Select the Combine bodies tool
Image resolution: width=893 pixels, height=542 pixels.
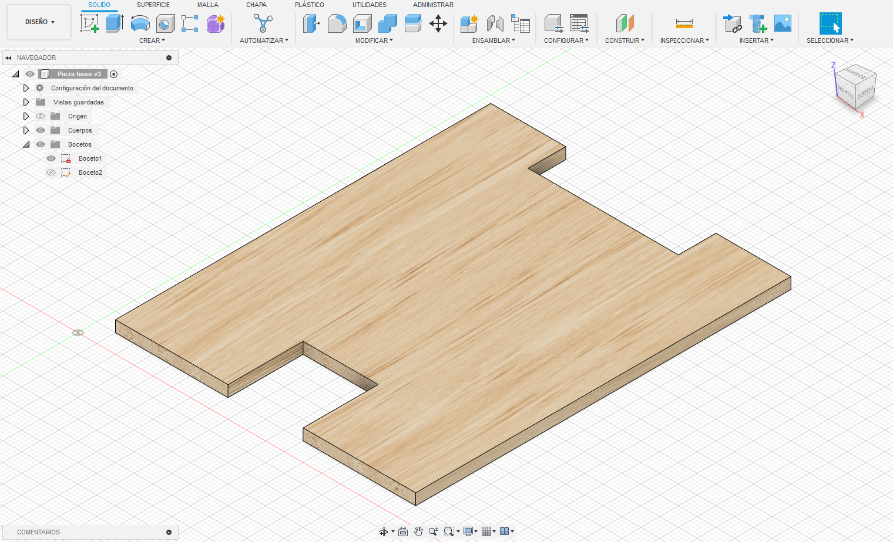pyautogui.click(x=387, y=23)
